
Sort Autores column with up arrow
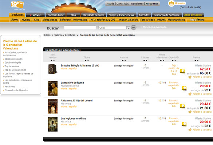tap(125, 60)
